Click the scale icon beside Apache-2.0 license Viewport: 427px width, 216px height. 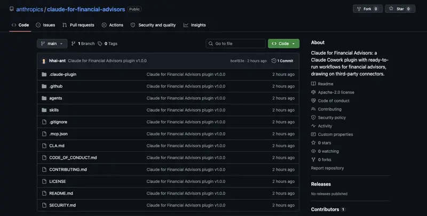coord(313,92)
